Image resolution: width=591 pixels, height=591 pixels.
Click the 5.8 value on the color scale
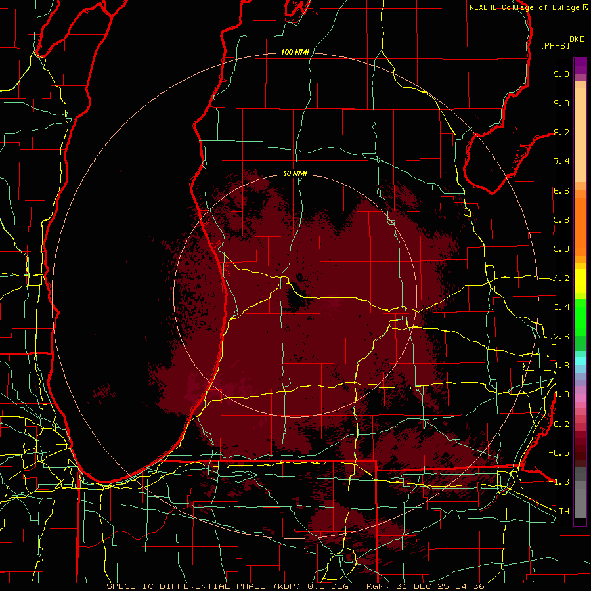561,220
